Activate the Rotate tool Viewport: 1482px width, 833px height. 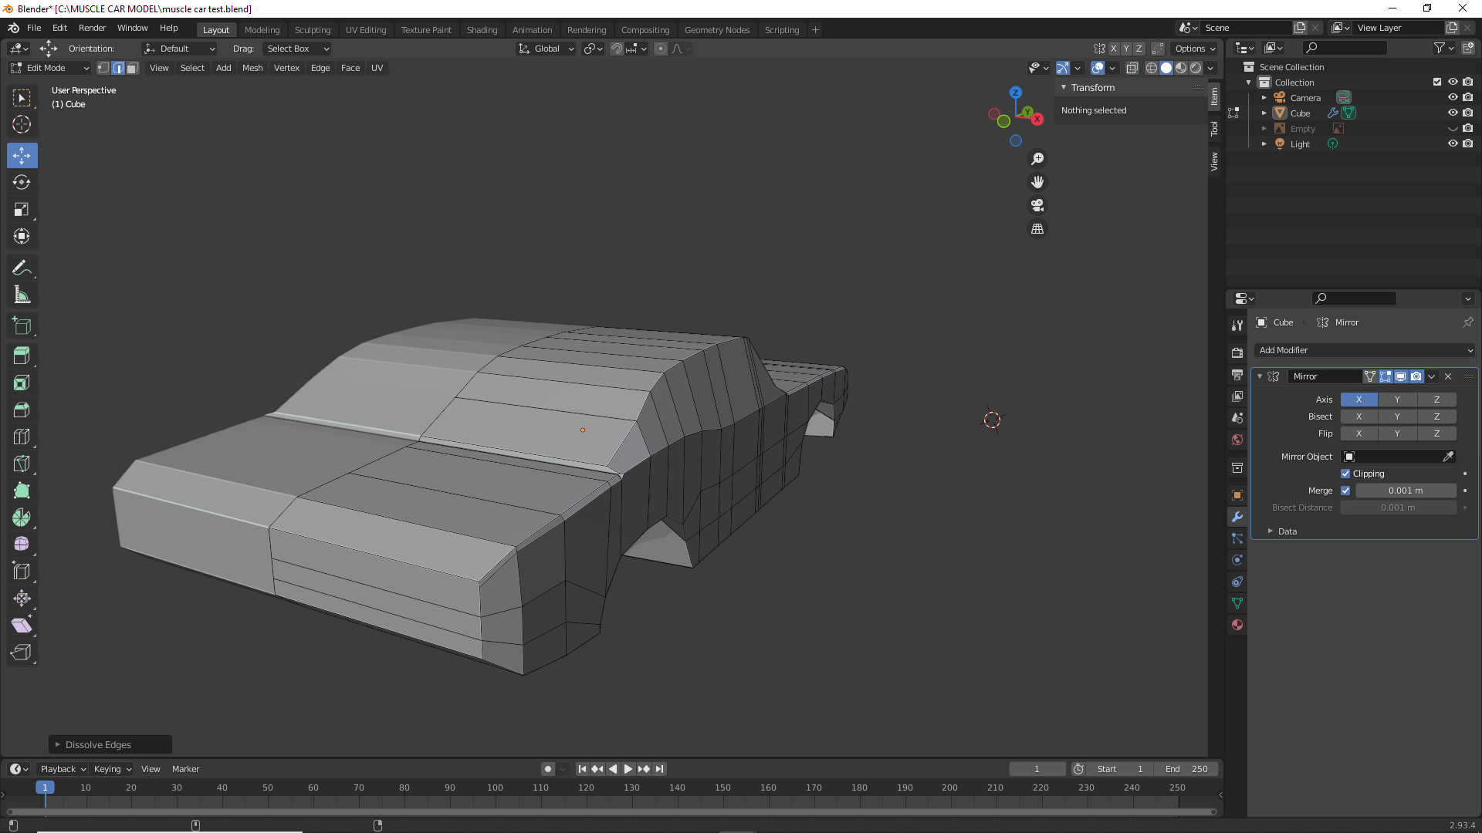pyautogui.click(x=22, y=183)
